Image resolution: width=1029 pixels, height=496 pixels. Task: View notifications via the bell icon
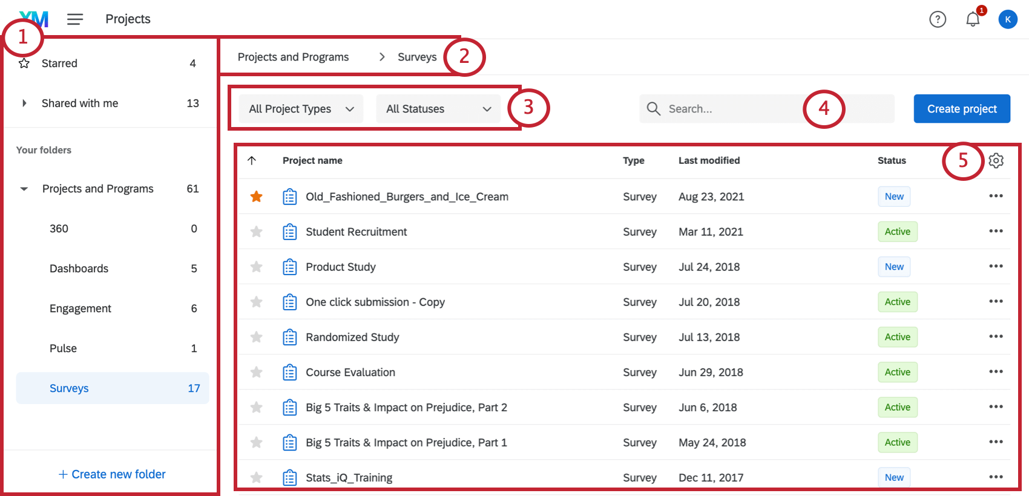(x=973, y=19)
